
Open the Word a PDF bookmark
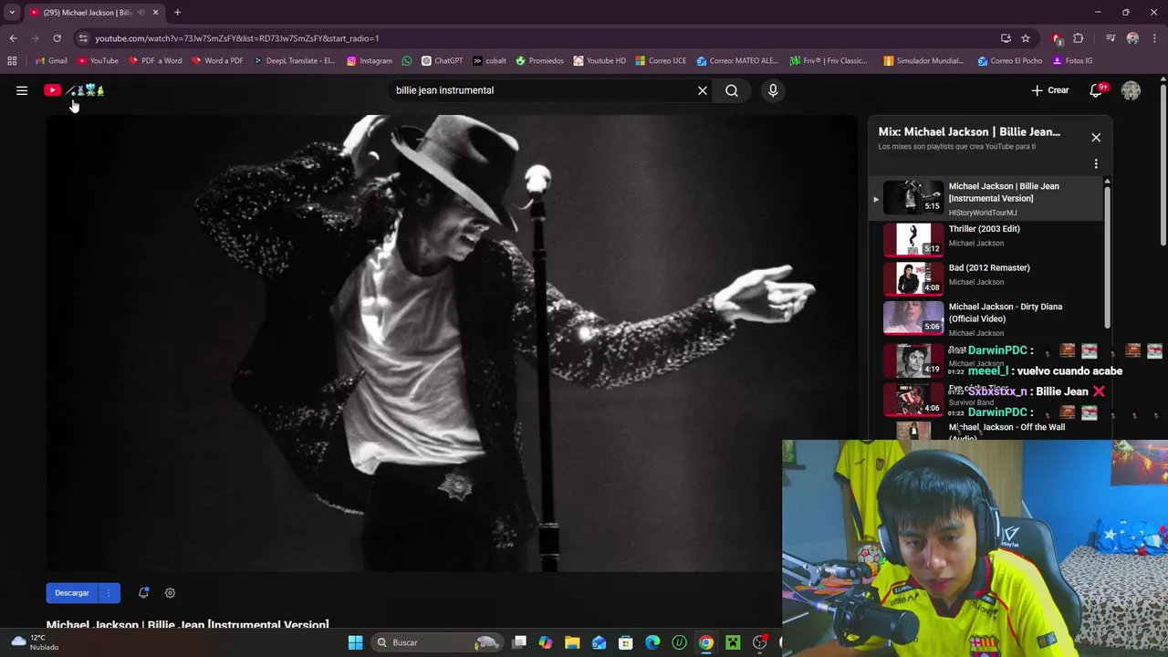click(x=217, y=61)
